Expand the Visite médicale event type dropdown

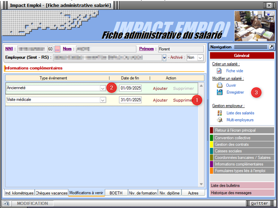pyautogui.click(x=103, y=100)
